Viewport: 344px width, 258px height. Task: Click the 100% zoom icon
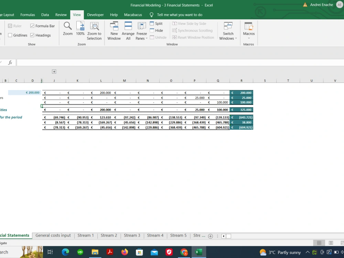click(80, 29)
